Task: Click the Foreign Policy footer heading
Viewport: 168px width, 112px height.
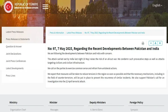Action: point(136,102)
